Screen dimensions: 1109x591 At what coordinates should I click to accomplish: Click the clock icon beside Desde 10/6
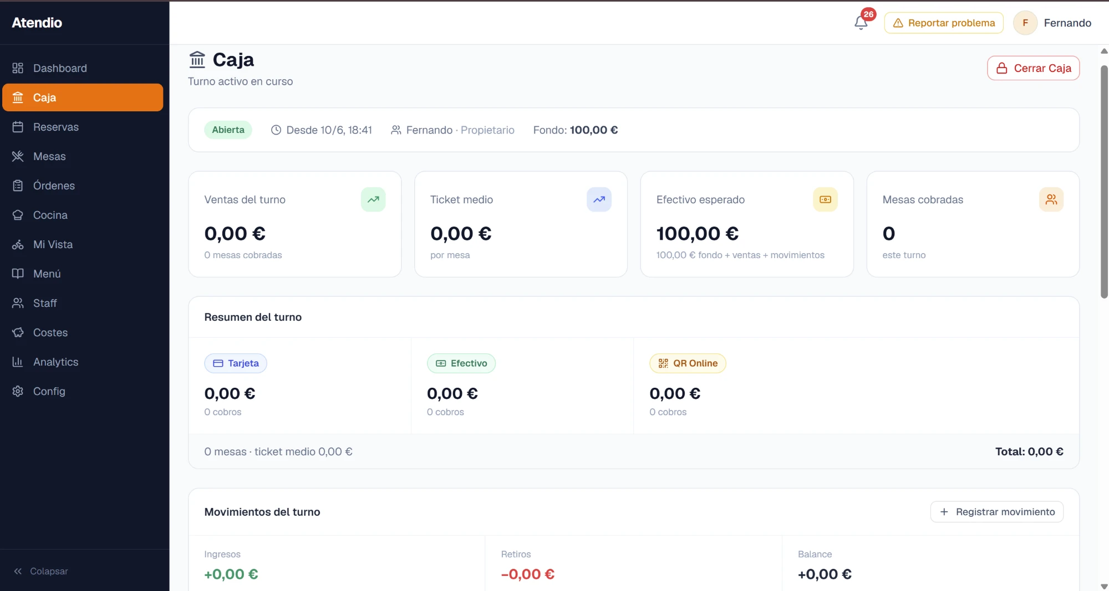[x=276, y=130]
